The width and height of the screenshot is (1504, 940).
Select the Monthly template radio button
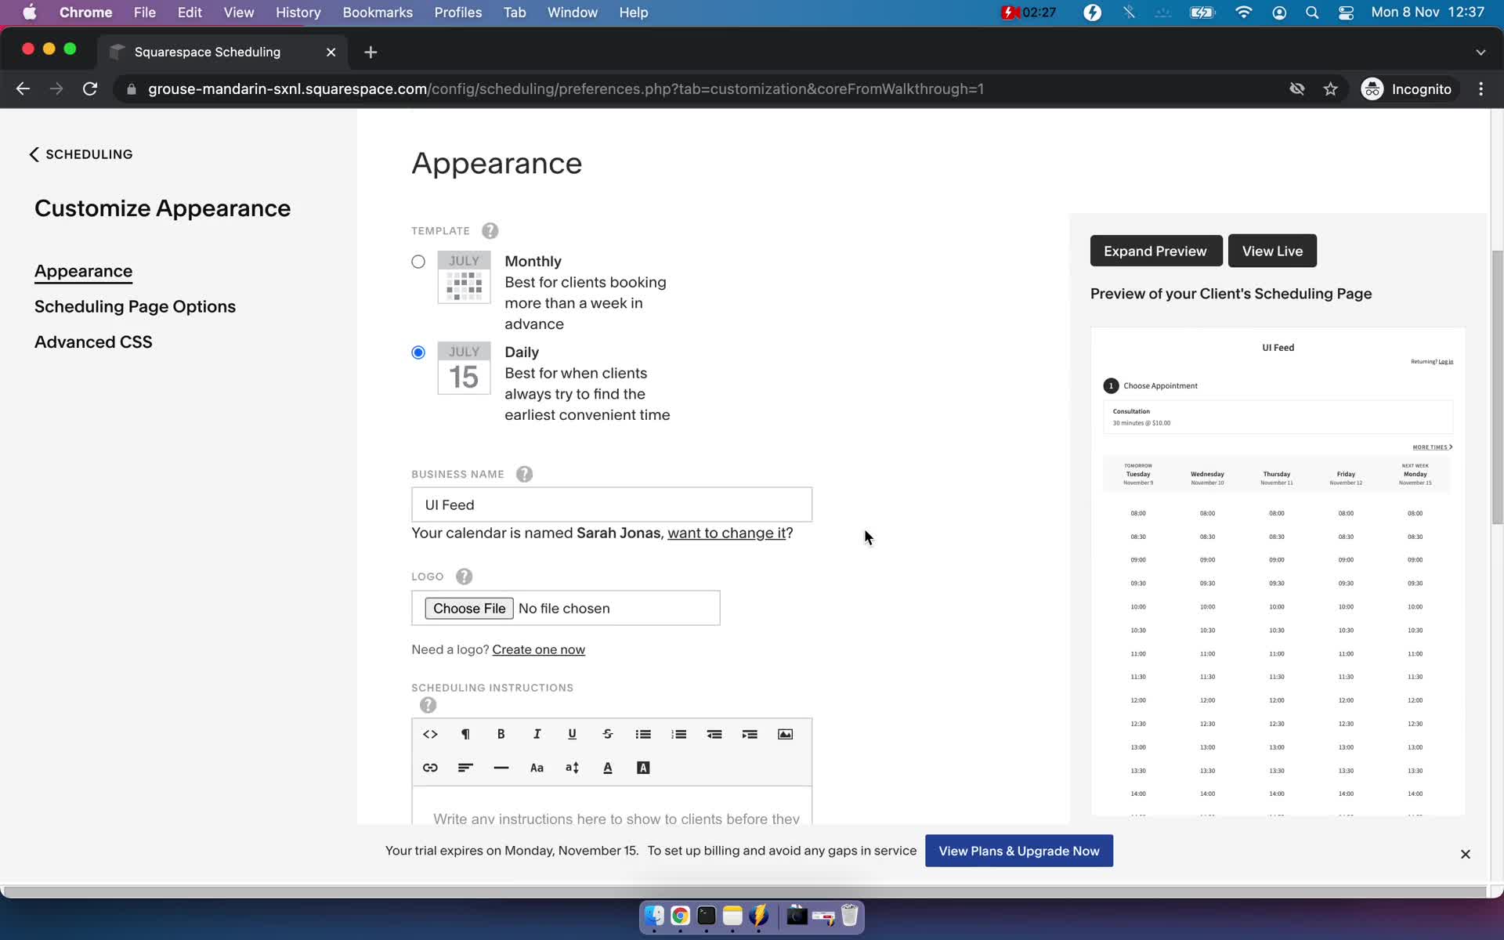(418, 261)
